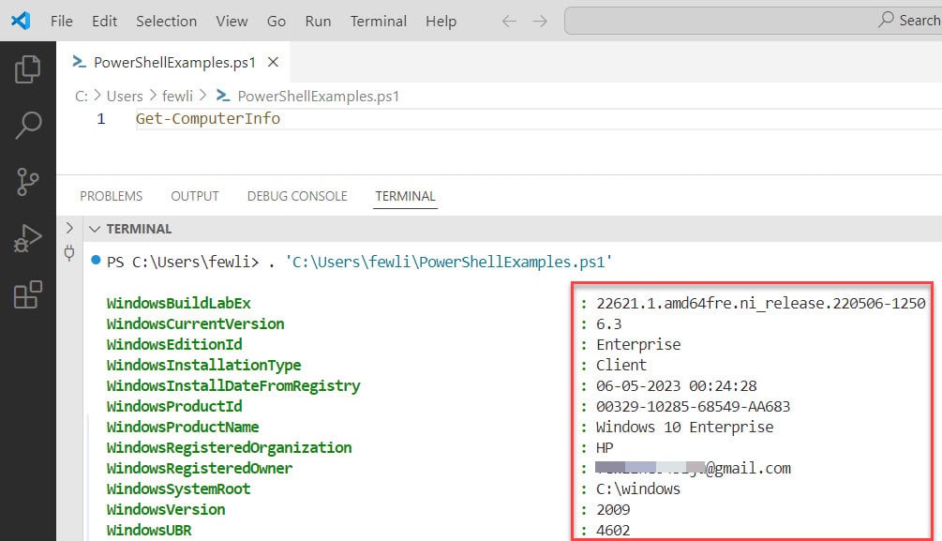This screenshot has width=942, height=541.
Task: Click the WindowsProductId property name
Action: pyautogui.click(x=174, y=406)
